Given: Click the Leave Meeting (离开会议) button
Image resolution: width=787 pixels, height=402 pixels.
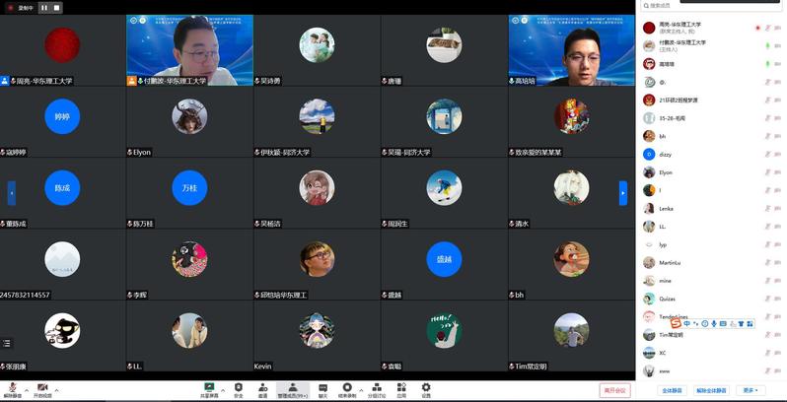Looking at the screenshot, I should pos(614,391).
